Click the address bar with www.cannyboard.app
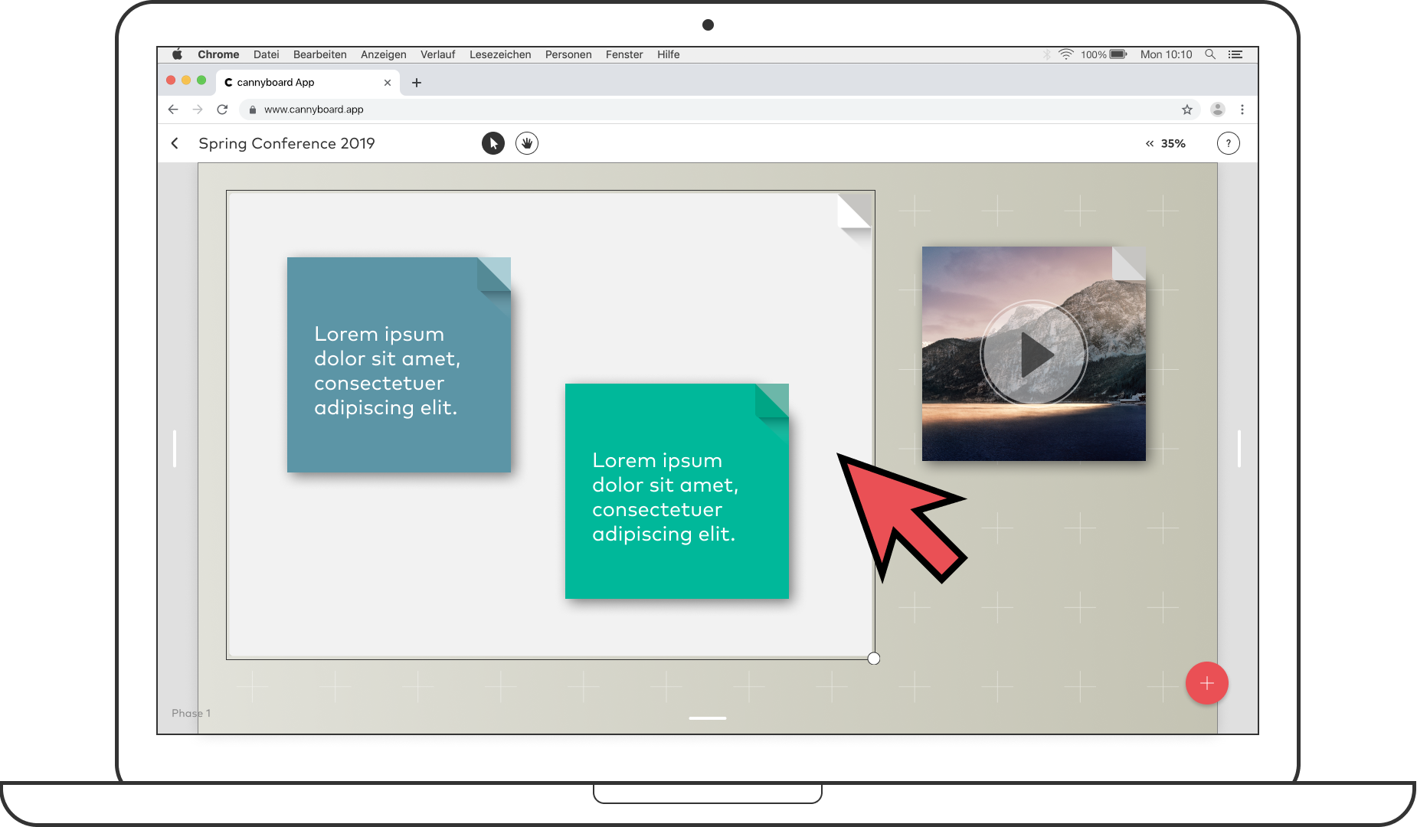The height and width of the screenshot is (827, 1417). [720, 110]
